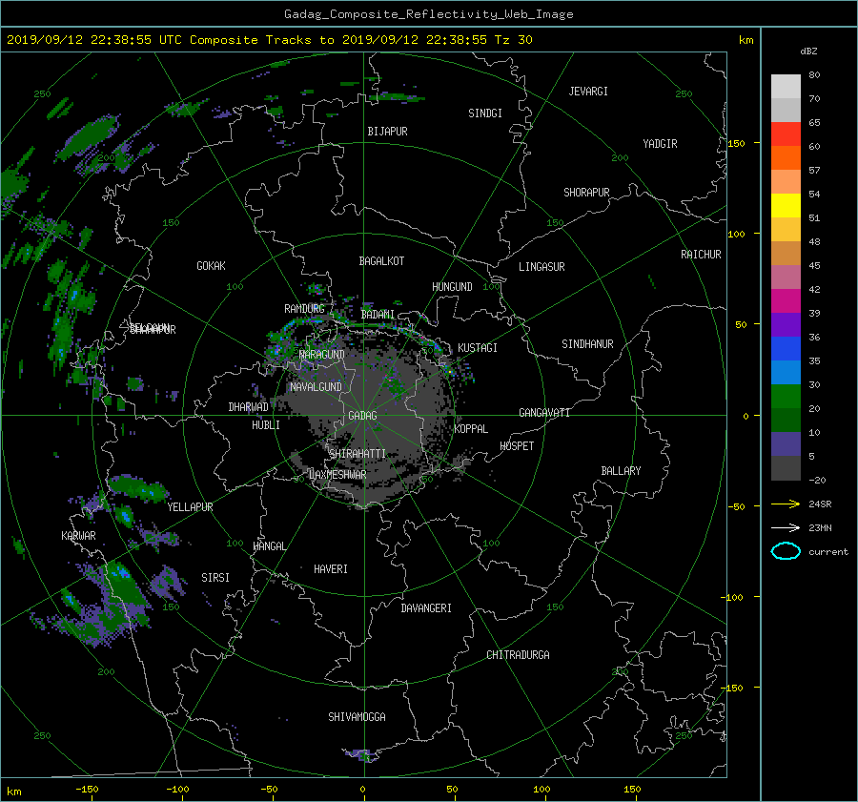Click the RAMDURG label

coord(304,309)
